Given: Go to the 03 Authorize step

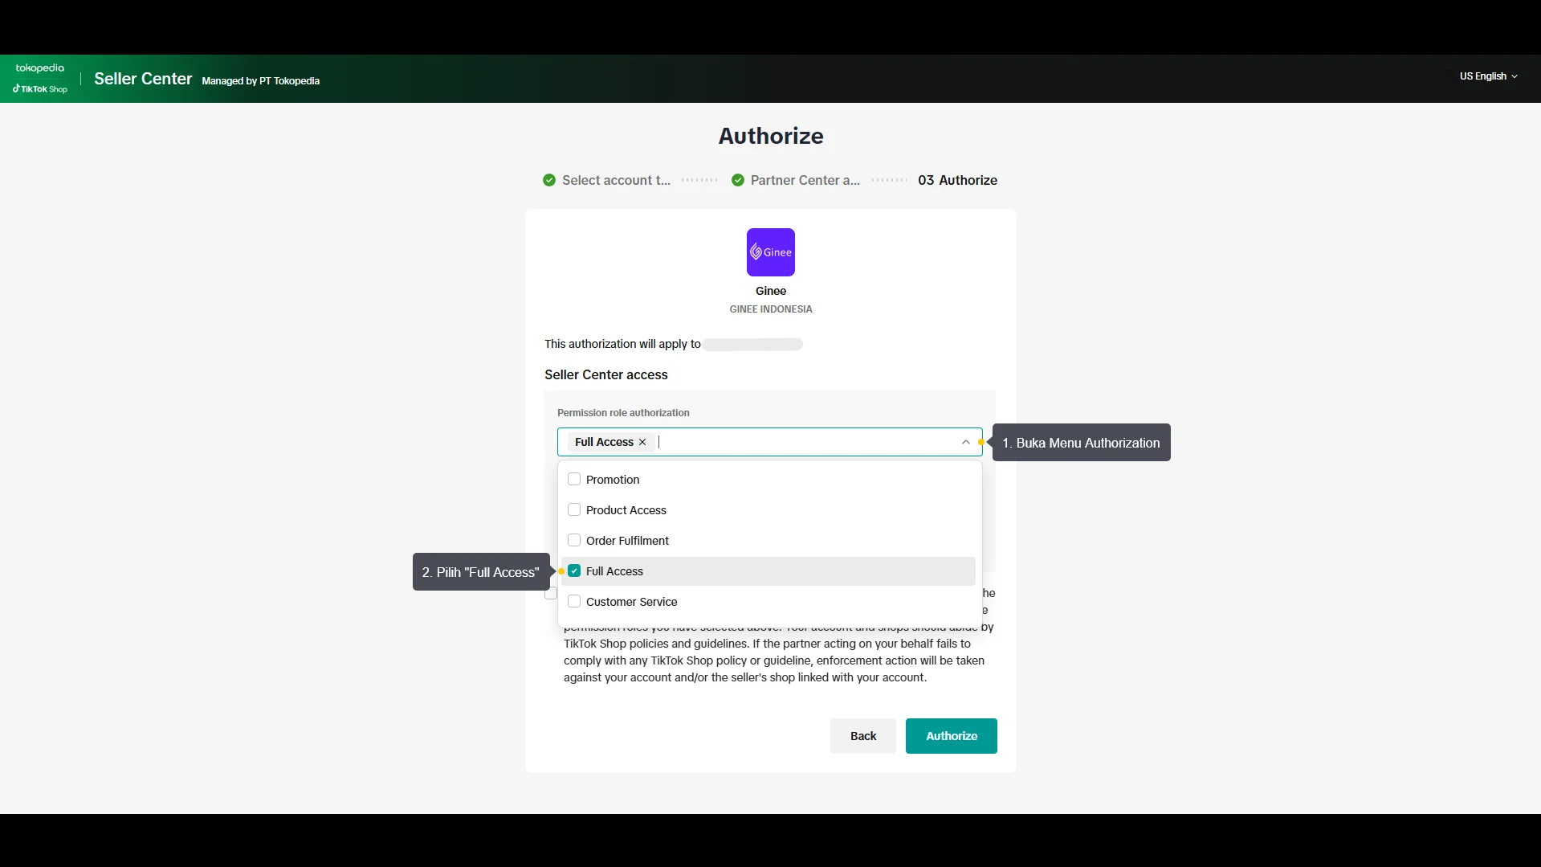Looking at the screenshot, I should [957, 180].
